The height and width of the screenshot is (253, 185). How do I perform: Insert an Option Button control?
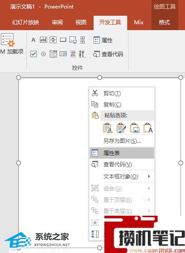43,54
